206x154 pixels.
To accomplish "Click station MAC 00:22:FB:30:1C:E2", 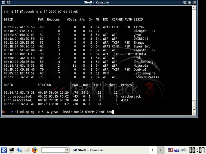I will click(x=53, y=104).
